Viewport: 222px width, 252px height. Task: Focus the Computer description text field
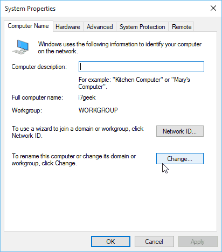click(x=141, y=67)
